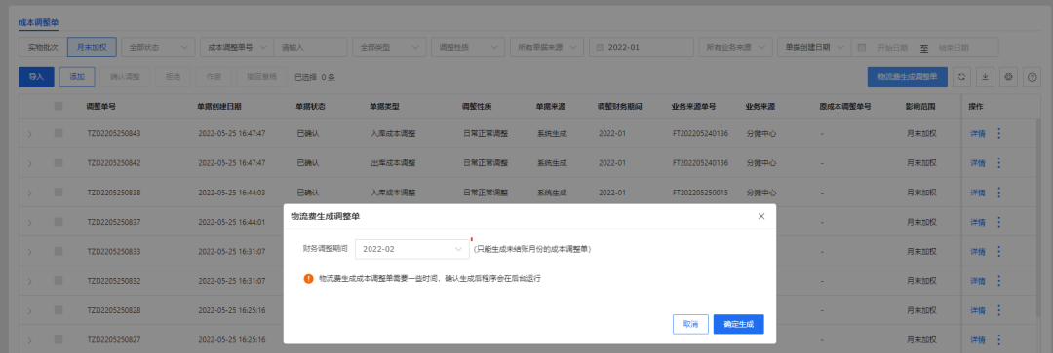Open the column settings gear icon
The width and height of the screenshot is (1053, 353).
coord(1008,77)
